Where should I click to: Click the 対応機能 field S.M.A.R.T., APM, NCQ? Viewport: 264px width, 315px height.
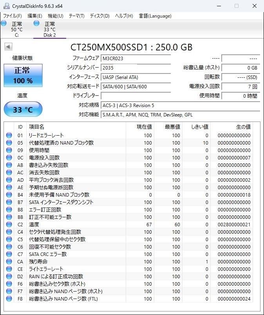[181, 115]
